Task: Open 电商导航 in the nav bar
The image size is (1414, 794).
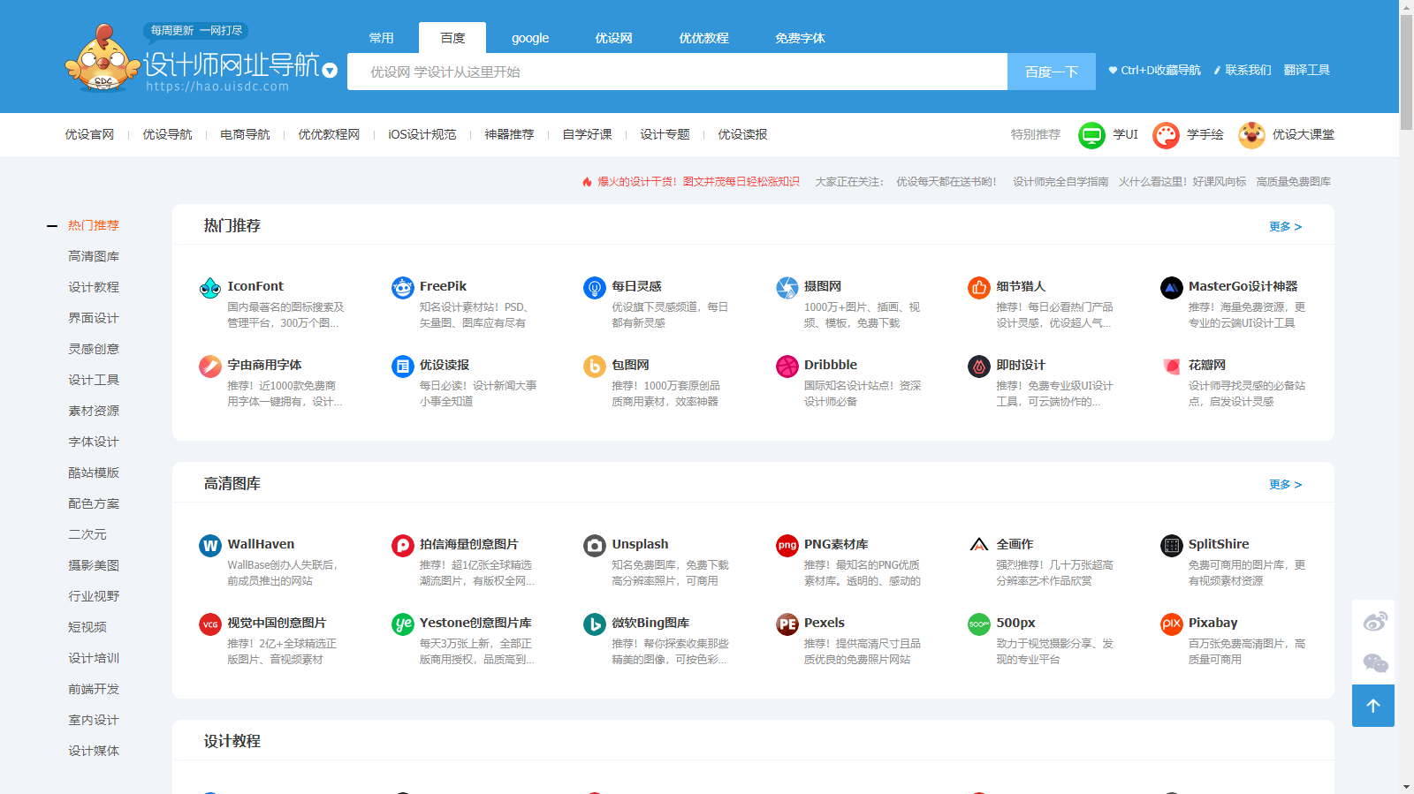Action: click(x=245, y=134)
